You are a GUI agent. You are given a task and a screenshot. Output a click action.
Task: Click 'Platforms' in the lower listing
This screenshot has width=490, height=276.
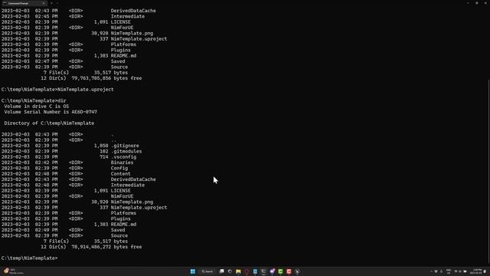pos(123,213)
